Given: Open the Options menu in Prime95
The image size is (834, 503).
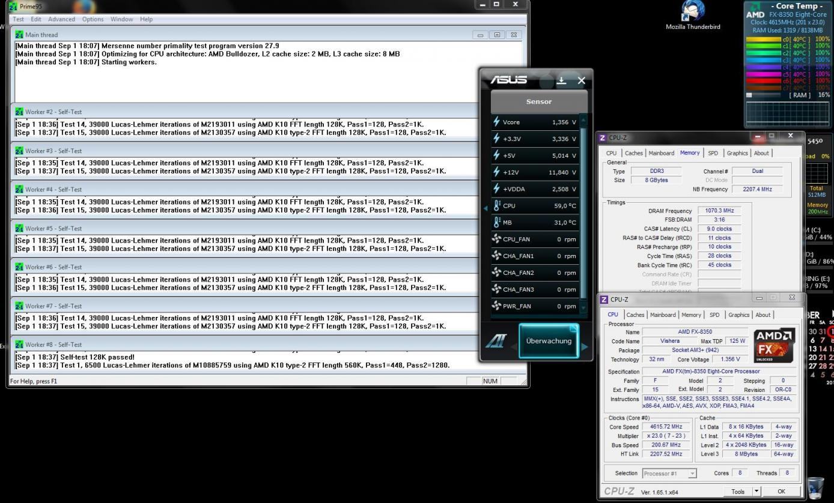Looking at the screenshot, I should 93,19.
